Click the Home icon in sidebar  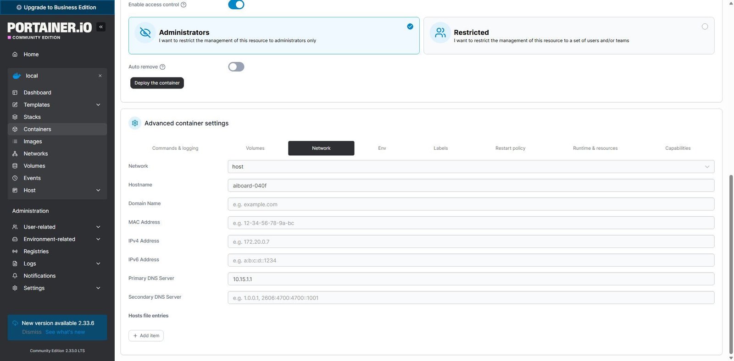[15, 55]
